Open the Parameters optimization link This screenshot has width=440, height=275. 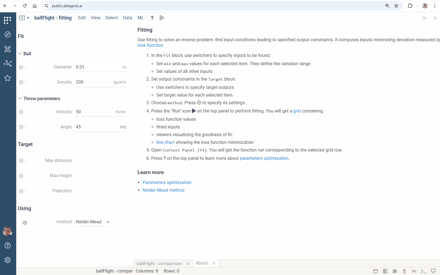pos(167,182)
